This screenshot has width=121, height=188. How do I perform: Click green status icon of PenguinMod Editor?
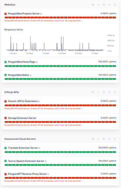pyautogui.click(x=6, y=75)
